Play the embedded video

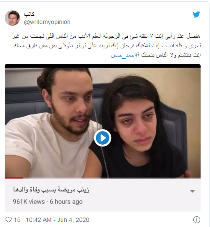(x=103, y=138)
